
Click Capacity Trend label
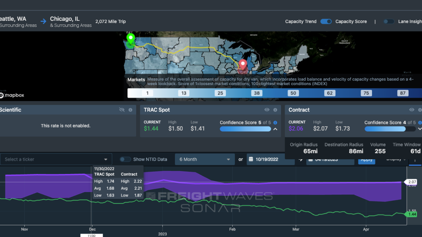point(301,21)
